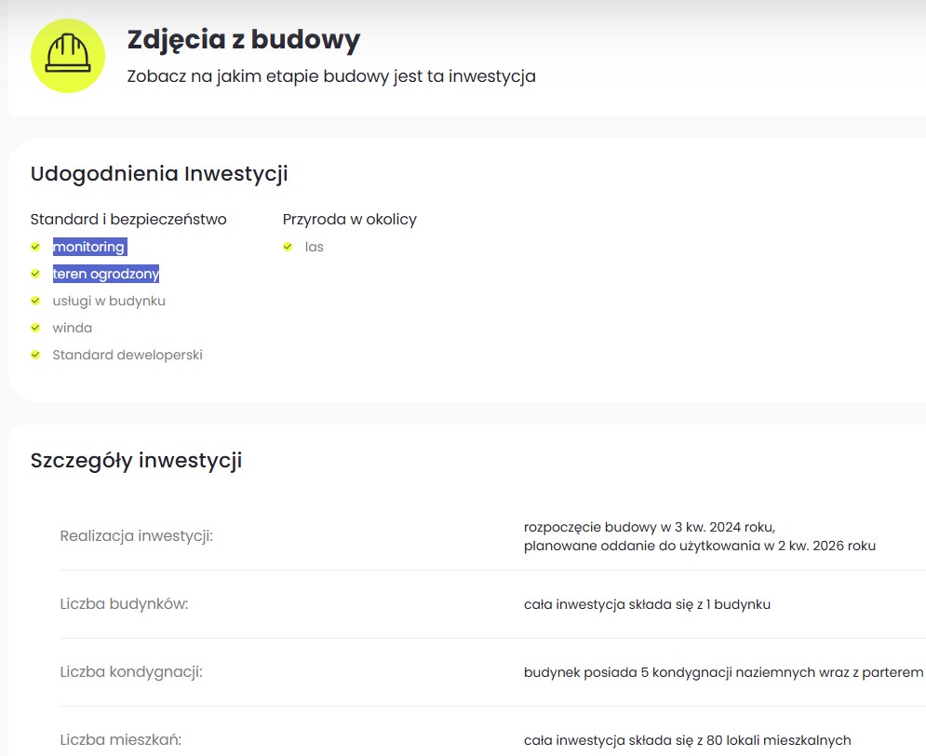Expand the Szczegóły inwestycji section
The height and width of the screenshot is (756, 926).
136,461
